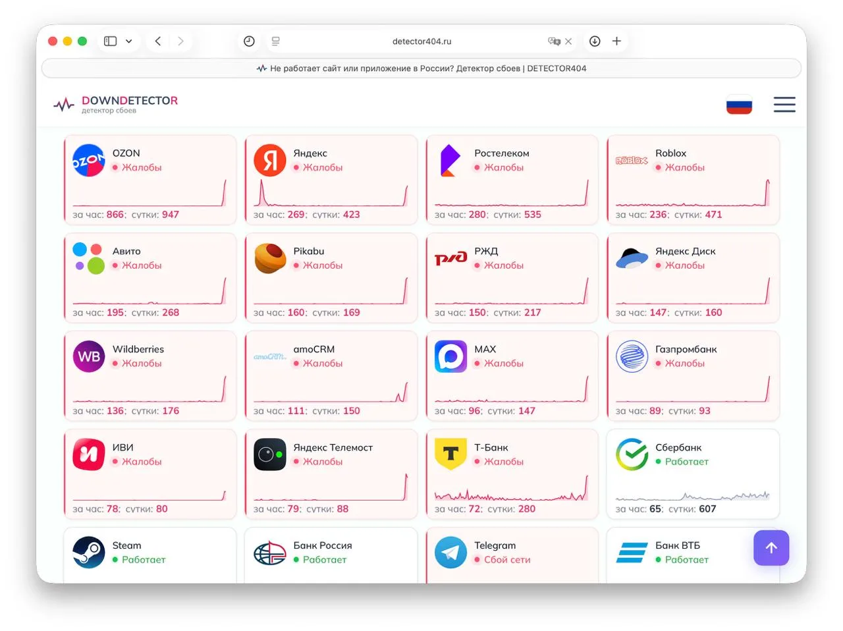Screen dimensions: 843x631
Task: Click Яндекс Диск status 'Жалобы'
Action: pos(685,265)
